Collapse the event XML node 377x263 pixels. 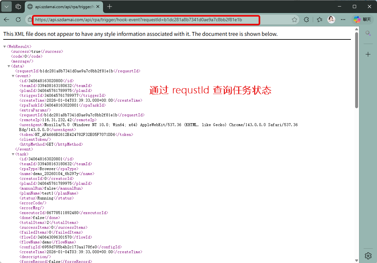point(13,76)
